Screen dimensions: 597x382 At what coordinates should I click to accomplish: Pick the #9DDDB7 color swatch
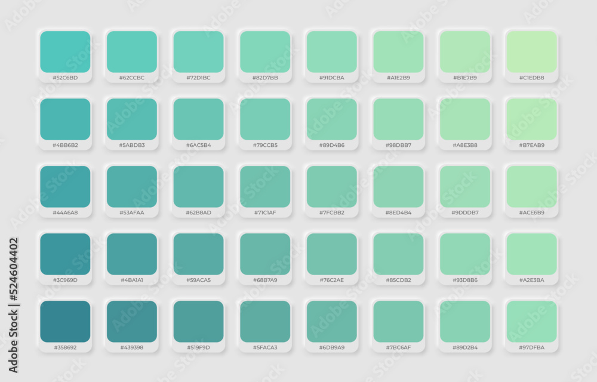coord(465,186)
